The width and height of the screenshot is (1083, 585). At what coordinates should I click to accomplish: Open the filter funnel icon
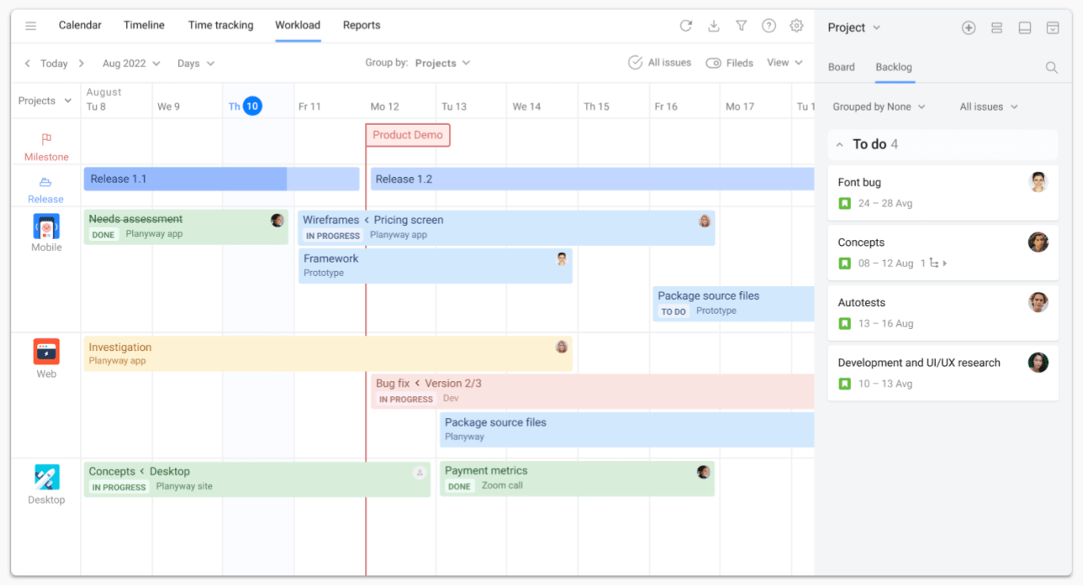[741, 26]
